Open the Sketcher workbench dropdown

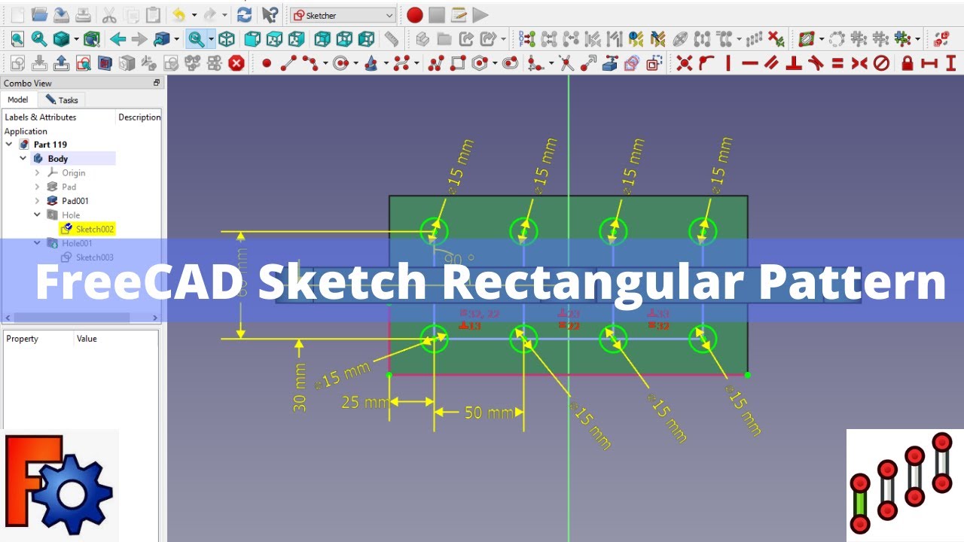[343, 15]
